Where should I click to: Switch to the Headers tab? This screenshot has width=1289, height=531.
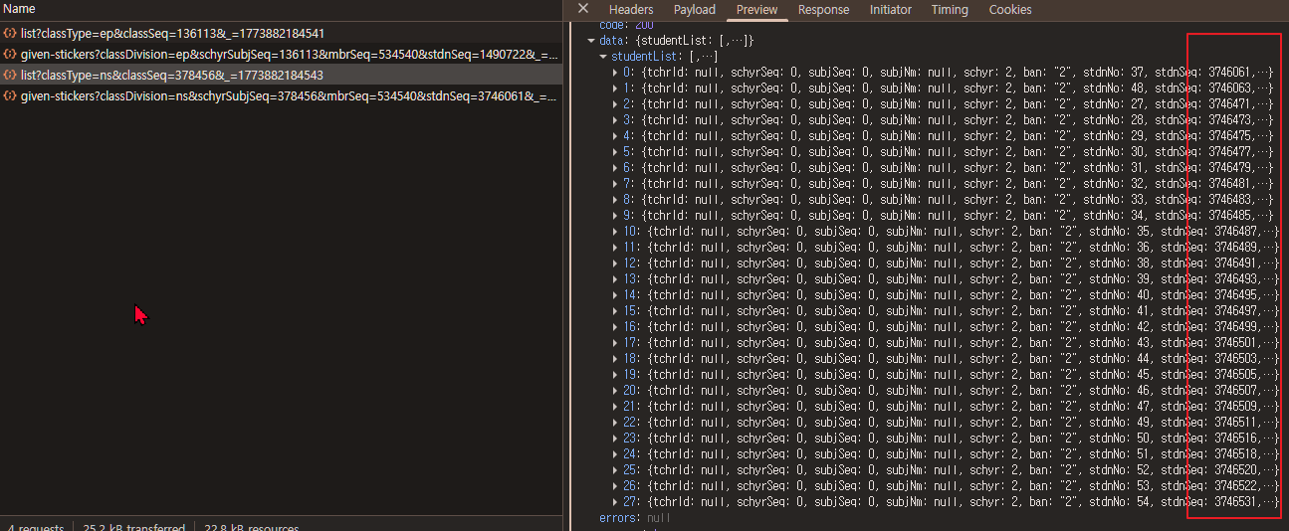[631, 10]
